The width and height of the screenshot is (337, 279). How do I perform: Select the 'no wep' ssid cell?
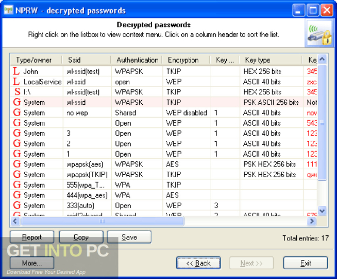pyautogui.click(x=77, y=113)
